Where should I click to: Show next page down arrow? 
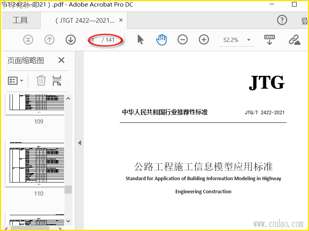coord(71,40)
